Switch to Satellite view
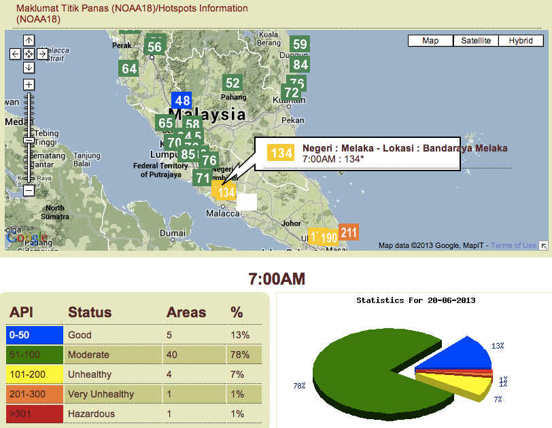The width and height of the screenshot is (552, 428). 475,40
